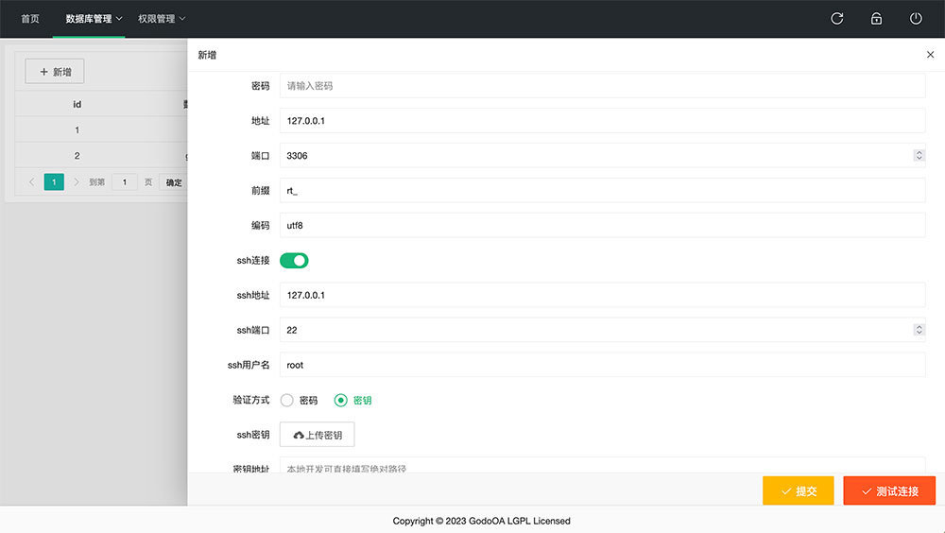Toggle the ssh连接 switch off
945x533 pixels.
point(294,261)
